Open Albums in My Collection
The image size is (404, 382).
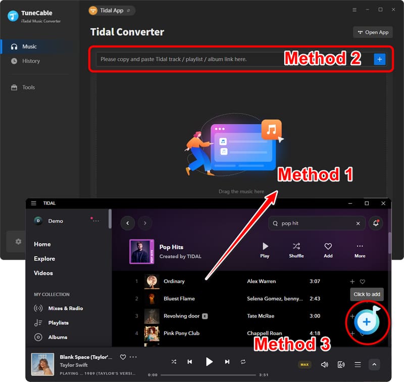[x=50, y=337]
